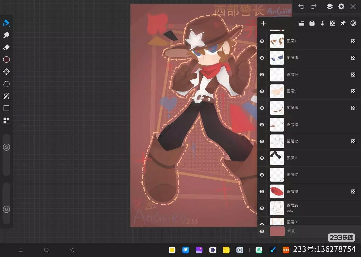The height and width of the screenshot is (257, 361).
Task: Hide layer 图层7
Action: pyautogui.click(x=262, y=41)
